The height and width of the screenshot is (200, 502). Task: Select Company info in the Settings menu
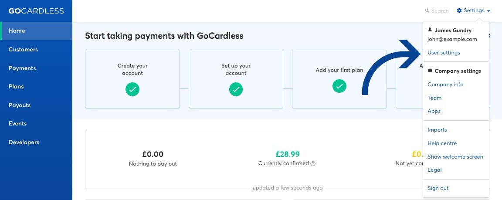point(445,85)
